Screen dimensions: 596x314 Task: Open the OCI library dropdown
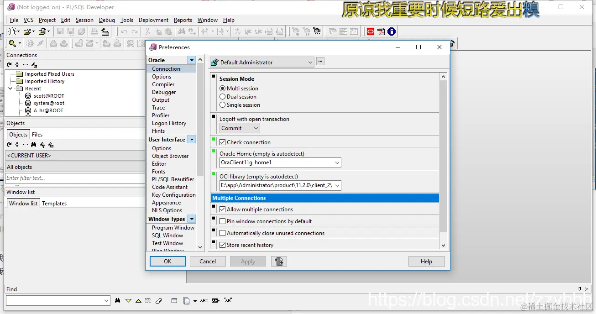[337, 185]
